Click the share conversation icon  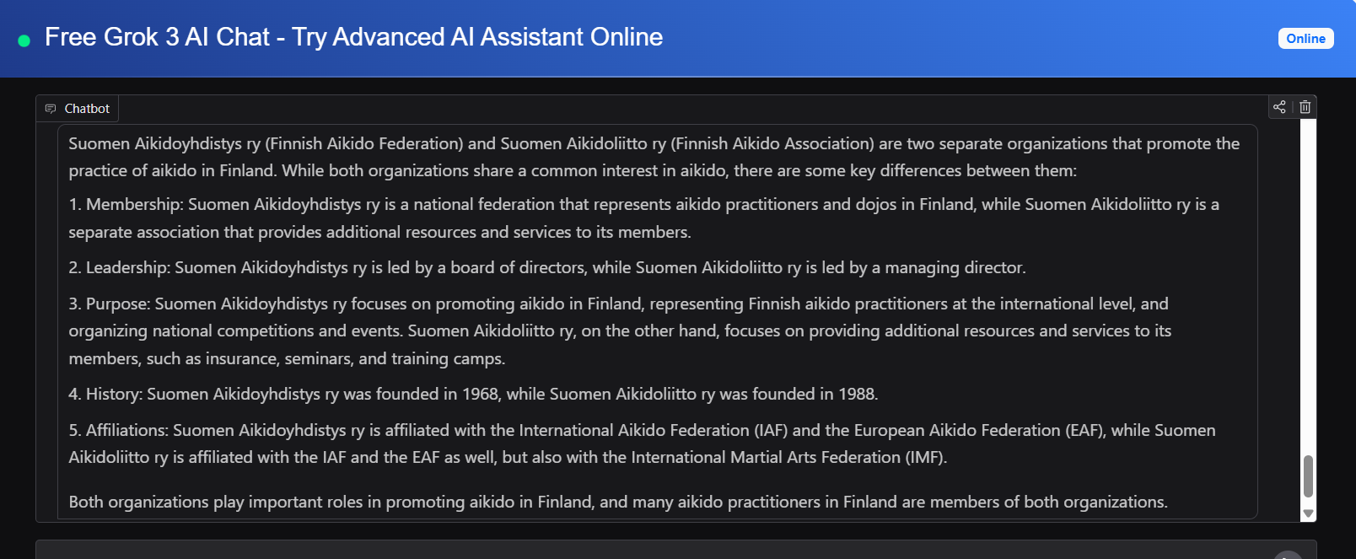pyautogui.click(x=1279, y=107)
